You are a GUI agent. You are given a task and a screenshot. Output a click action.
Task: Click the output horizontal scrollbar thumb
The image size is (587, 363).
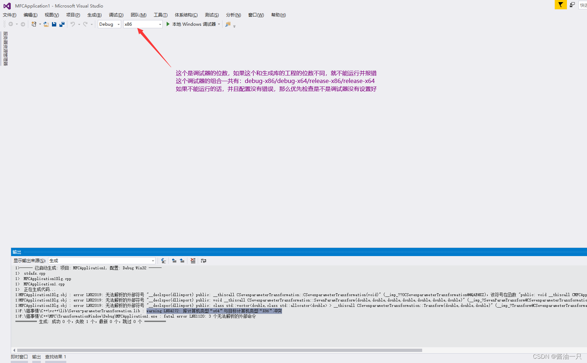coord(219,350)
